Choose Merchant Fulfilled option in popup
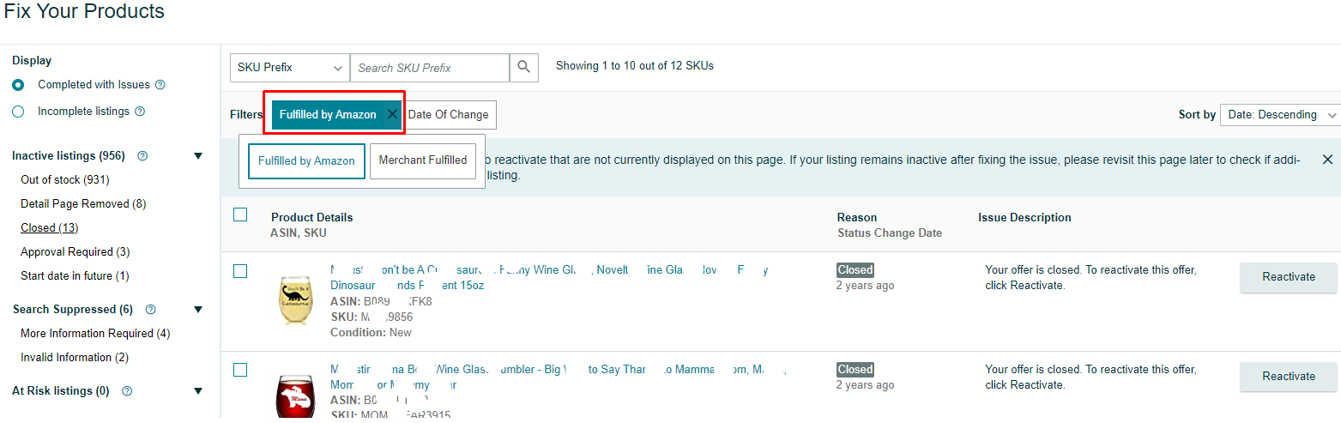 pos(423,160)
